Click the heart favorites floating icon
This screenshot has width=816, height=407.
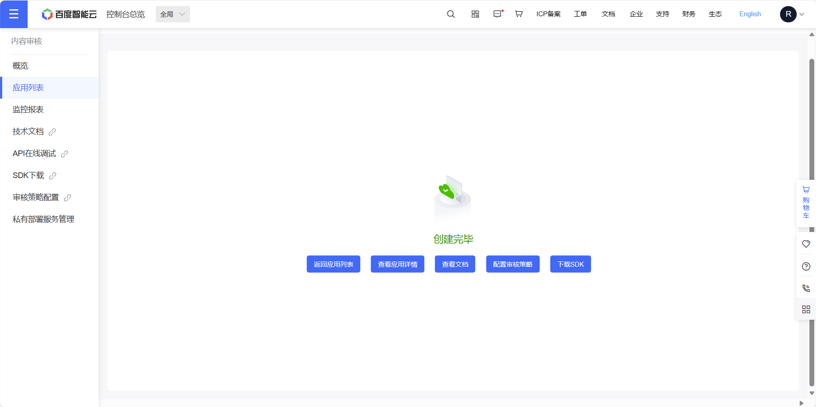pos(806,244)
